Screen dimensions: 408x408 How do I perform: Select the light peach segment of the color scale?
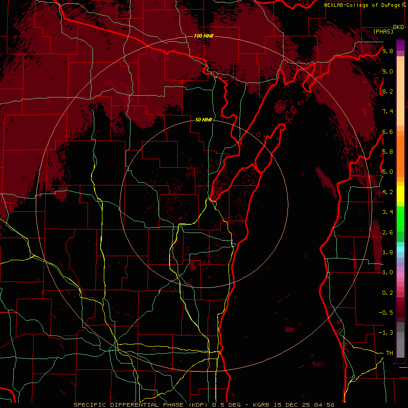click(400, 93)
